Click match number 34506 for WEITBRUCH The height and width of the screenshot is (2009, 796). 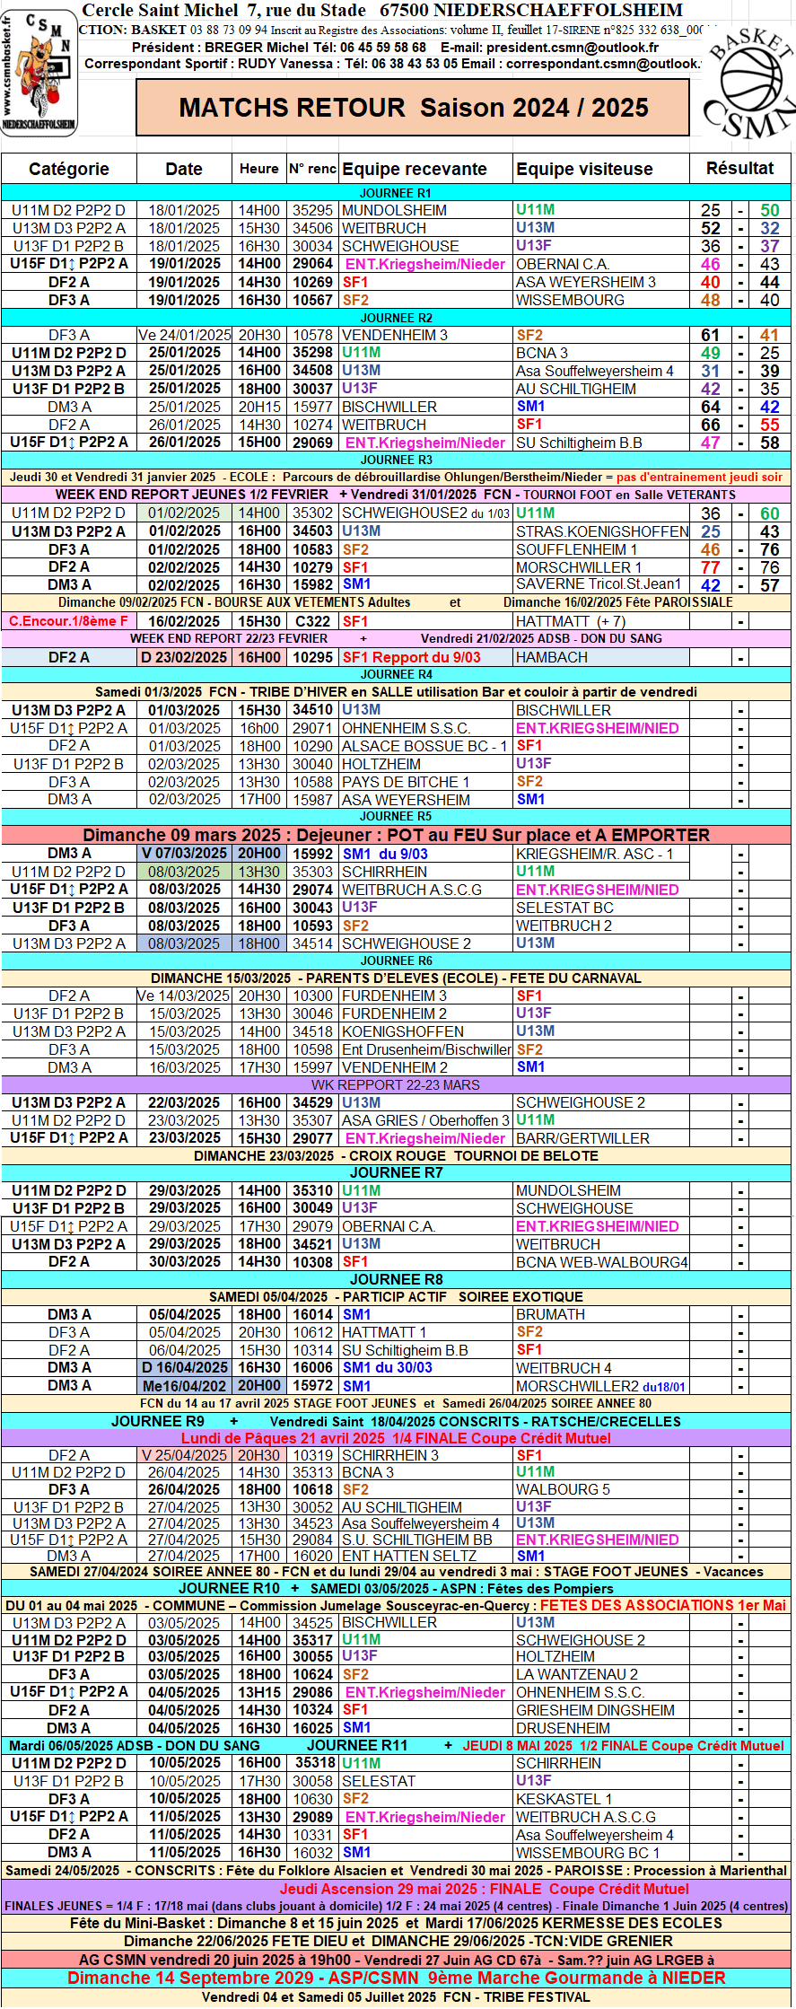[x=312, y=228]
